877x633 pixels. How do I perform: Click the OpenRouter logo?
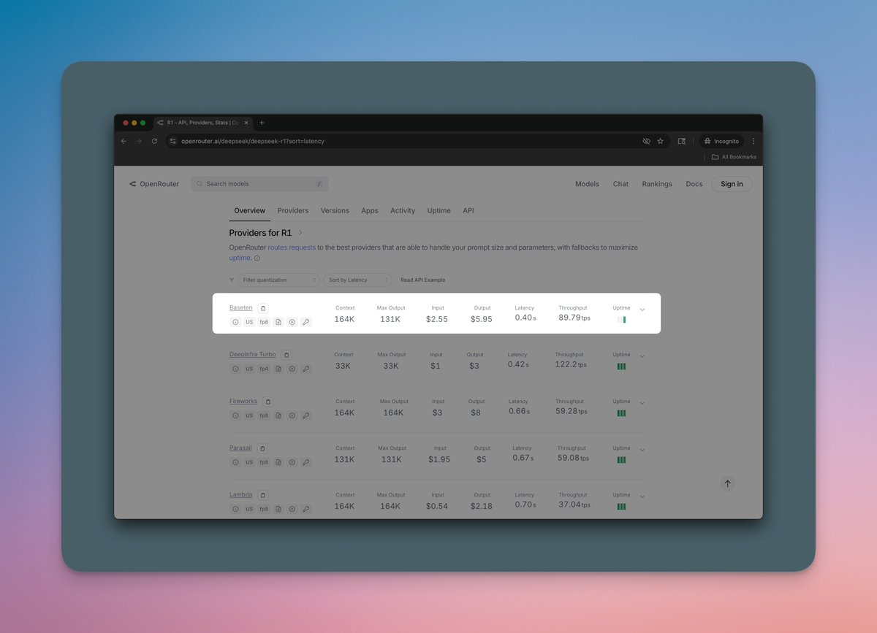(x=154, y=184)
